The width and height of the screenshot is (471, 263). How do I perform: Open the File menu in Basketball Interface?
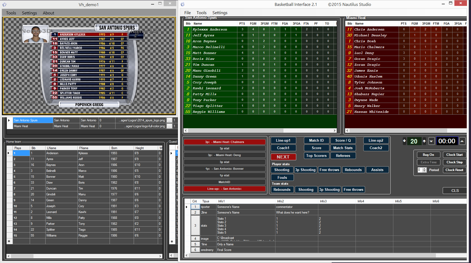point(187,13)
